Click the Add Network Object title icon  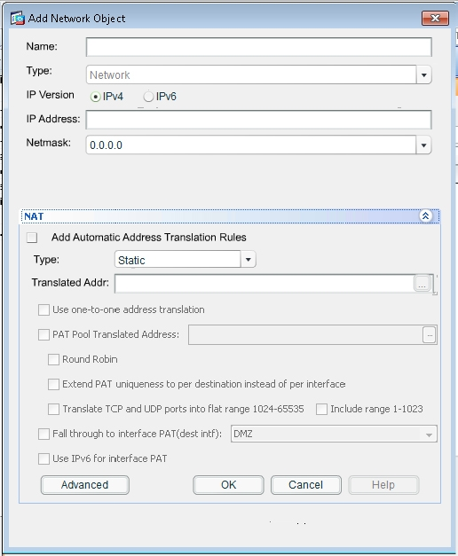[18, 18]
